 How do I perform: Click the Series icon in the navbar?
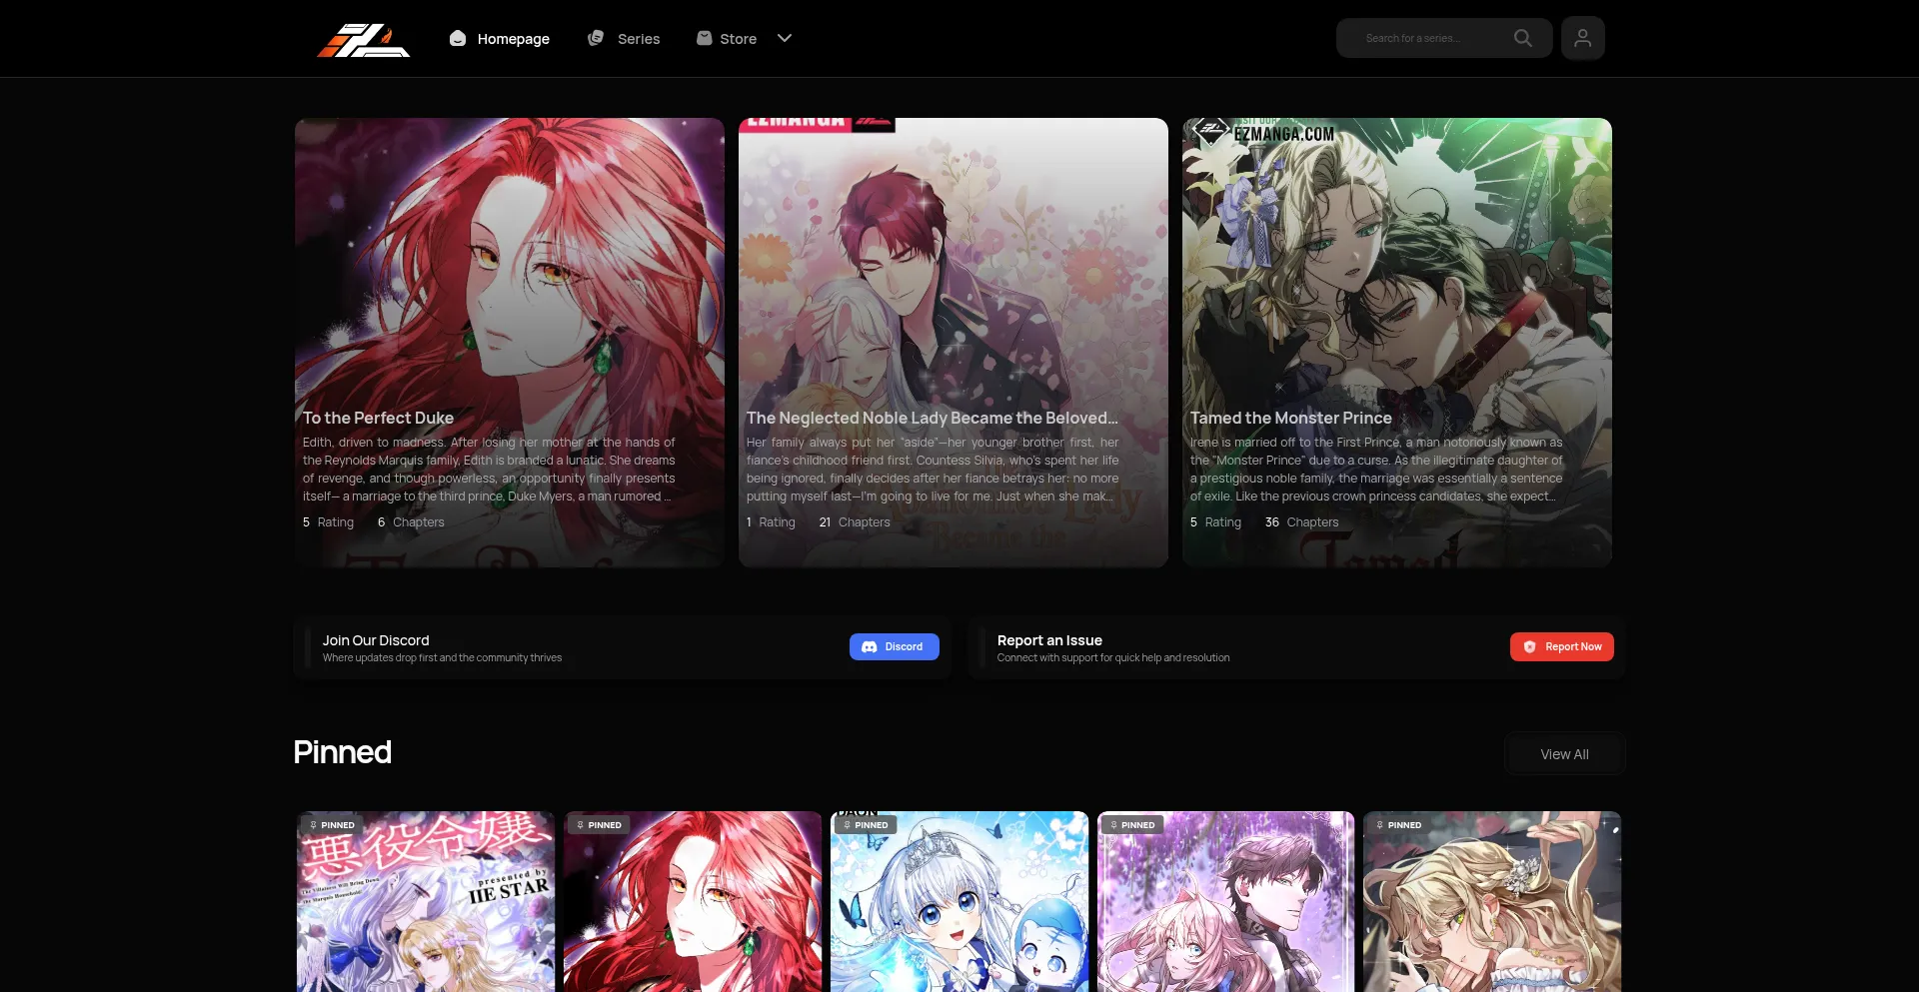(596, 38)
